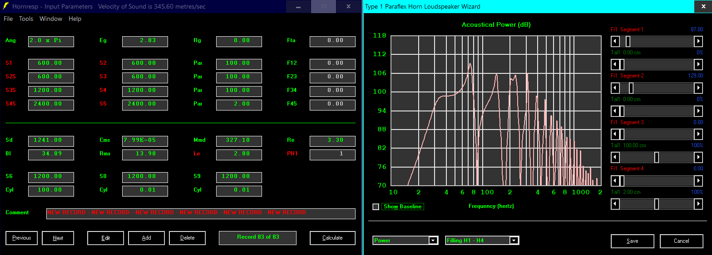The width and height of the screenshot is (712, 255).
Task: Click the 'Record 83 of 83' indicator
Action: tap(257, 238)
